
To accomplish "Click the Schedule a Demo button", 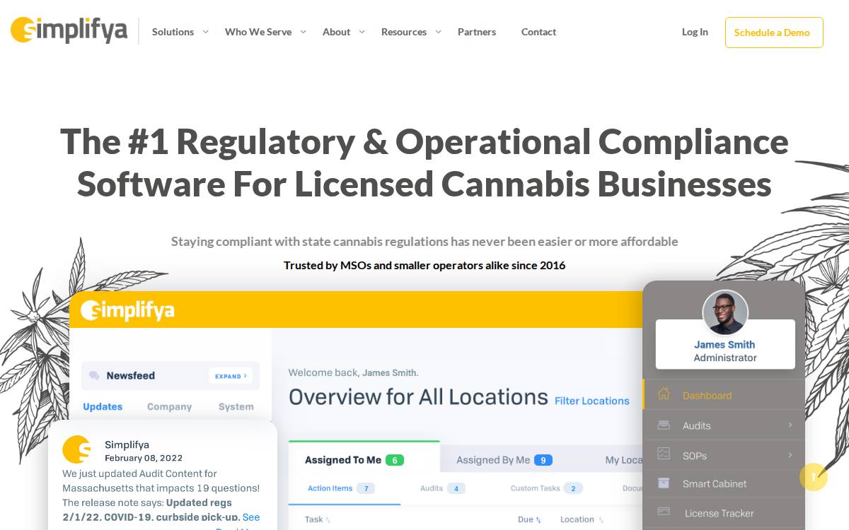I will [x=774, y=33].
